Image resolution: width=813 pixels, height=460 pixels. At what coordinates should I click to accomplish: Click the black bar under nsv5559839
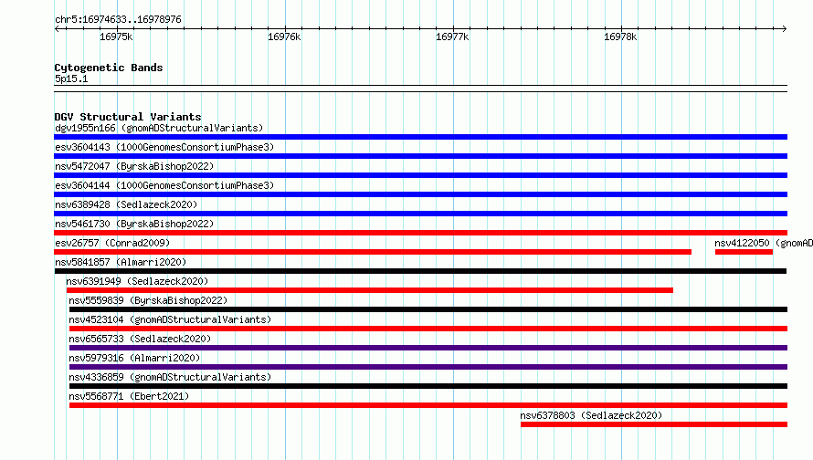tap(428, 309)
